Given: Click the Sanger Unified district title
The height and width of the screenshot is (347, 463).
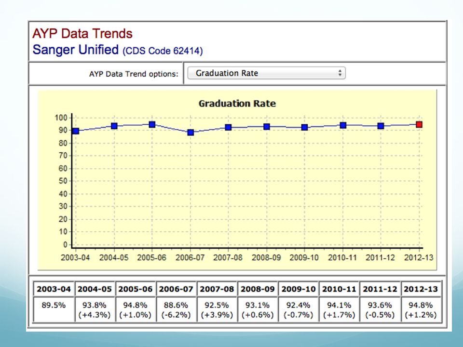Looking at the screenshot, I should coord(76,50).
